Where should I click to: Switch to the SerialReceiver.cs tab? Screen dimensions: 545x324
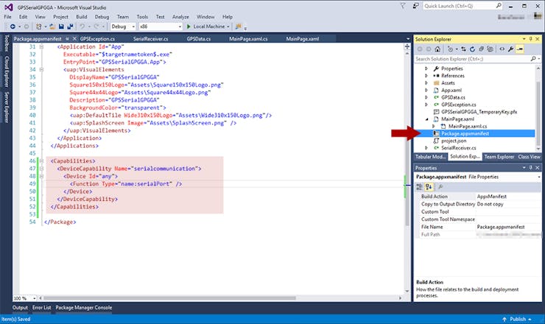[150, 39]
